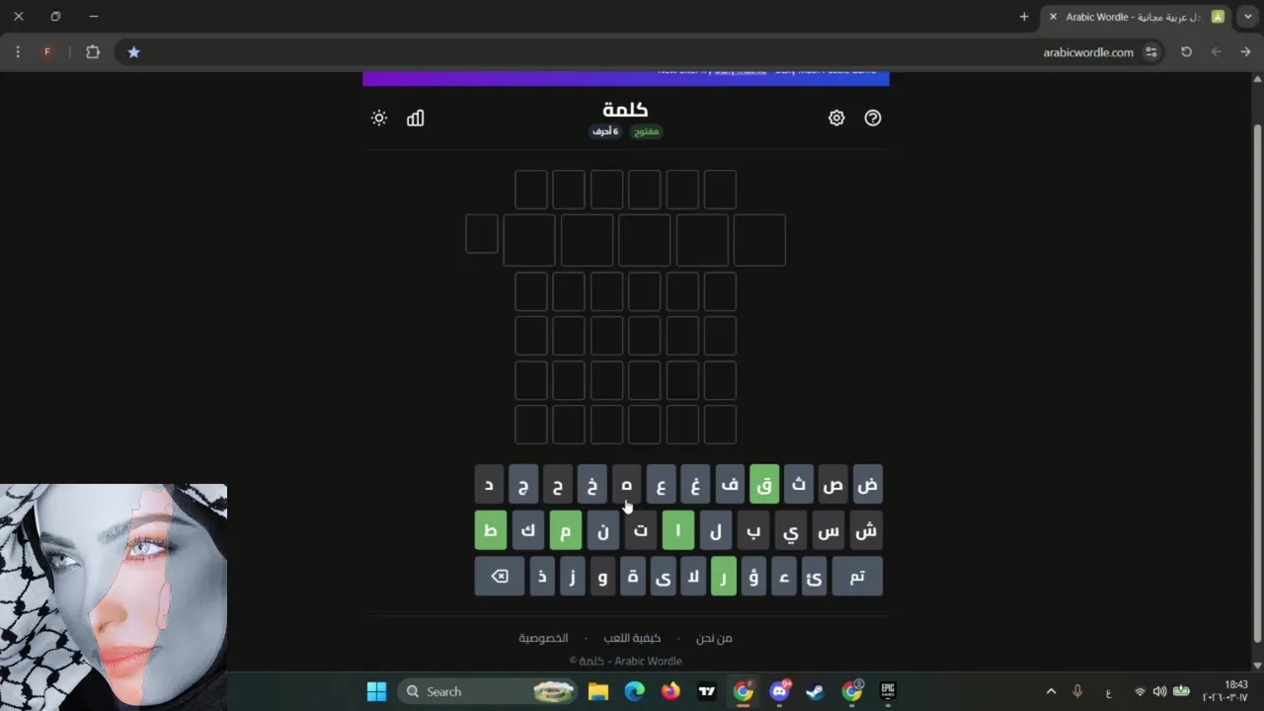Tap the ة key
Viewport: 1264px width, 711px height.
pyautogui.click(x=633, y=577)
